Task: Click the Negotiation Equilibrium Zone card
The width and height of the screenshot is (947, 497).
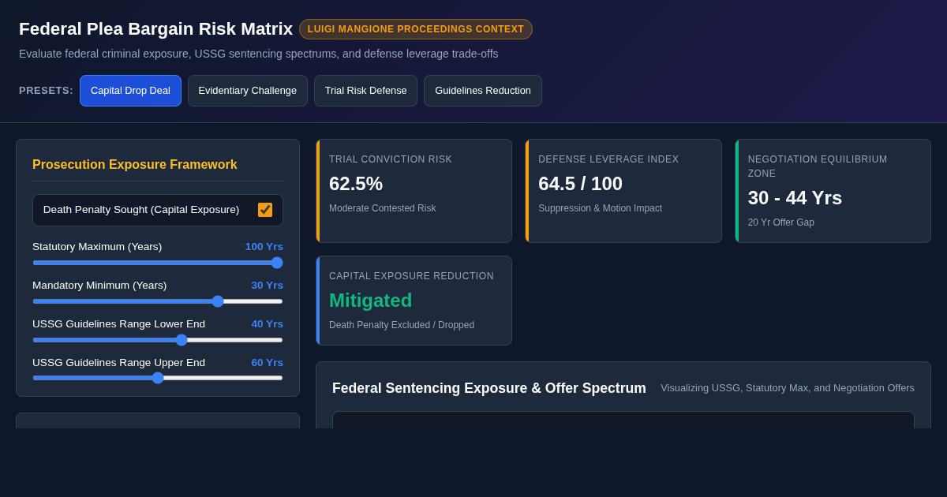Action: 833,191
